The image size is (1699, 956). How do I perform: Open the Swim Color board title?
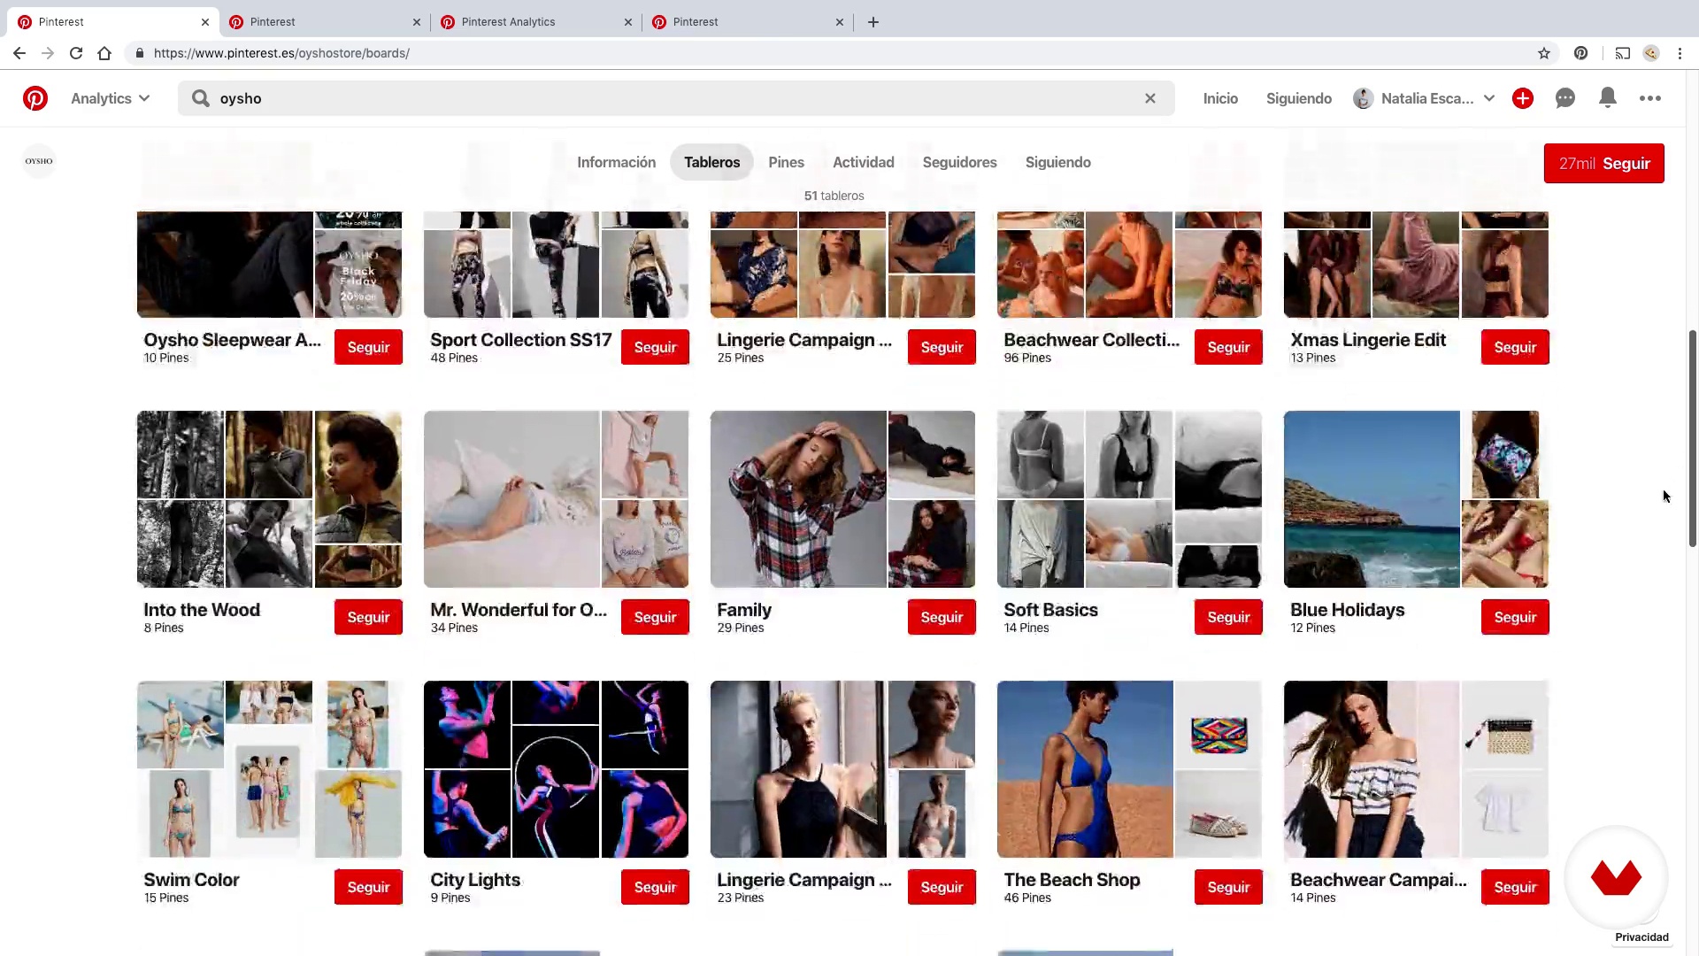pos(191,880)
